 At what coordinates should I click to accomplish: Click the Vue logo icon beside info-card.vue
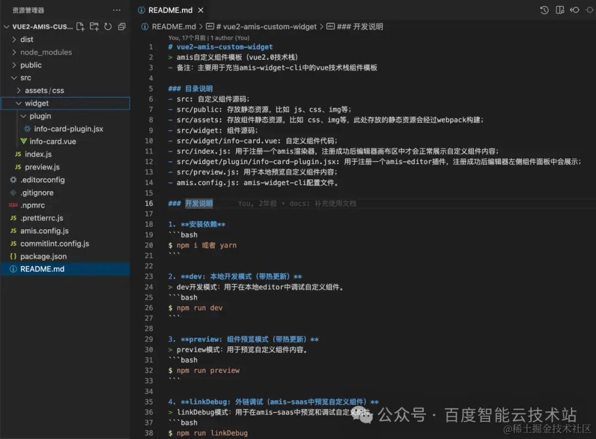(x=25, y=141)
